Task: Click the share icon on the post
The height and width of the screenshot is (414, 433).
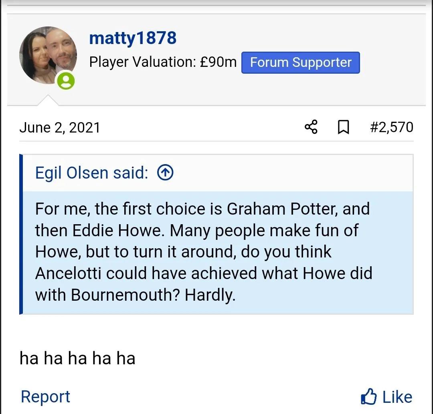Action: click(x=311, y=127)
